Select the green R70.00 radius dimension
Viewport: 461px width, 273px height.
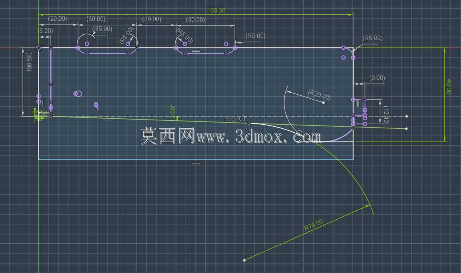coord(313,225)
